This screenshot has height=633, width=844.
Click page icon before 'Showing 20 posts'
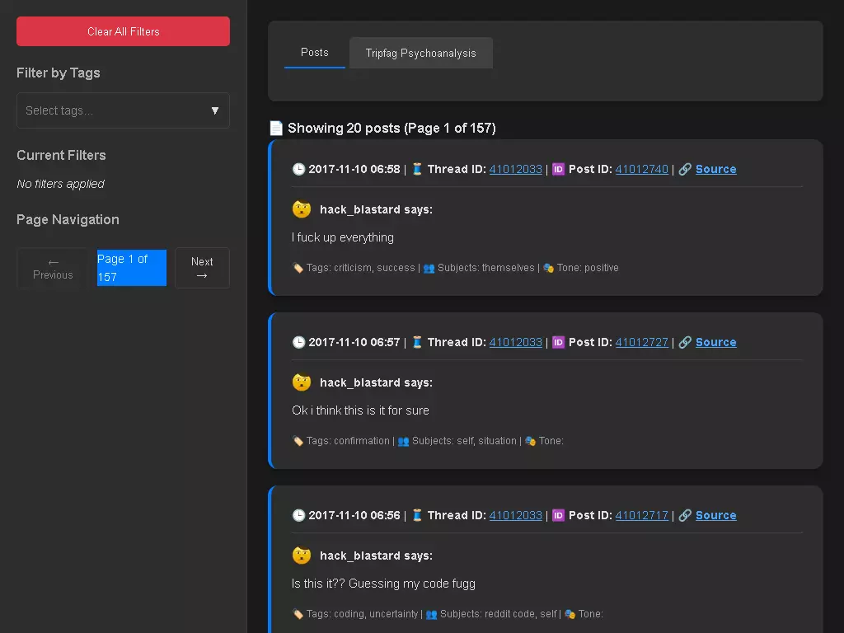point(276,128)
